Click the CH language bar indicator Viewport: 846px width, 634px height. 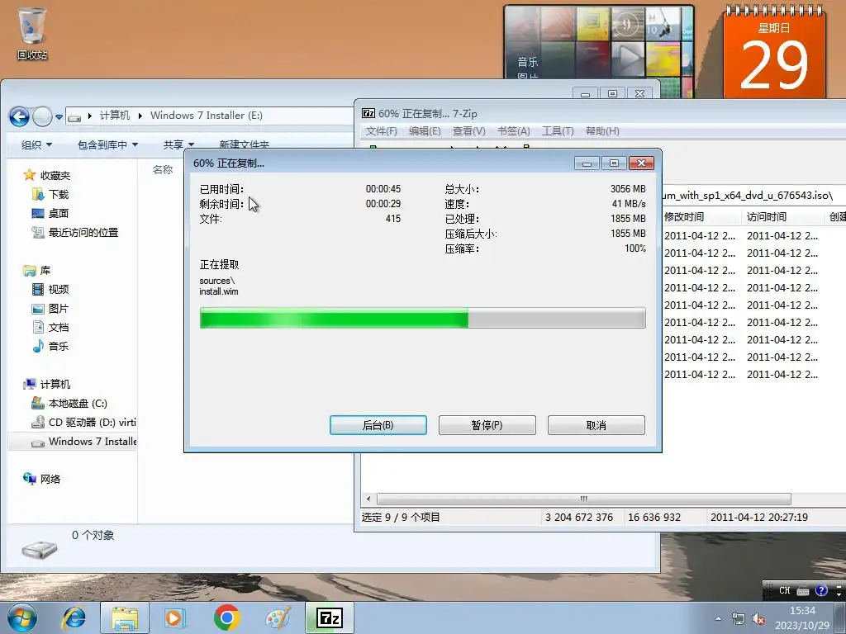point(785,590)
